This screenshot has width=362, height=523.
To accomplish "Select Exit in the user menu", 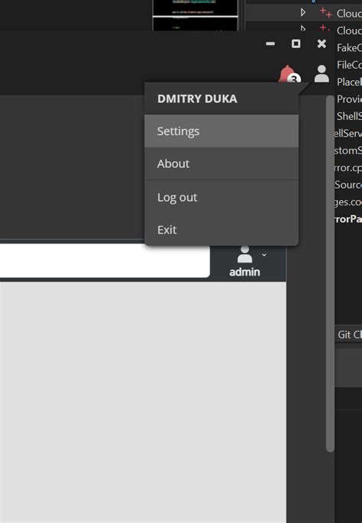I will (221, 230).
